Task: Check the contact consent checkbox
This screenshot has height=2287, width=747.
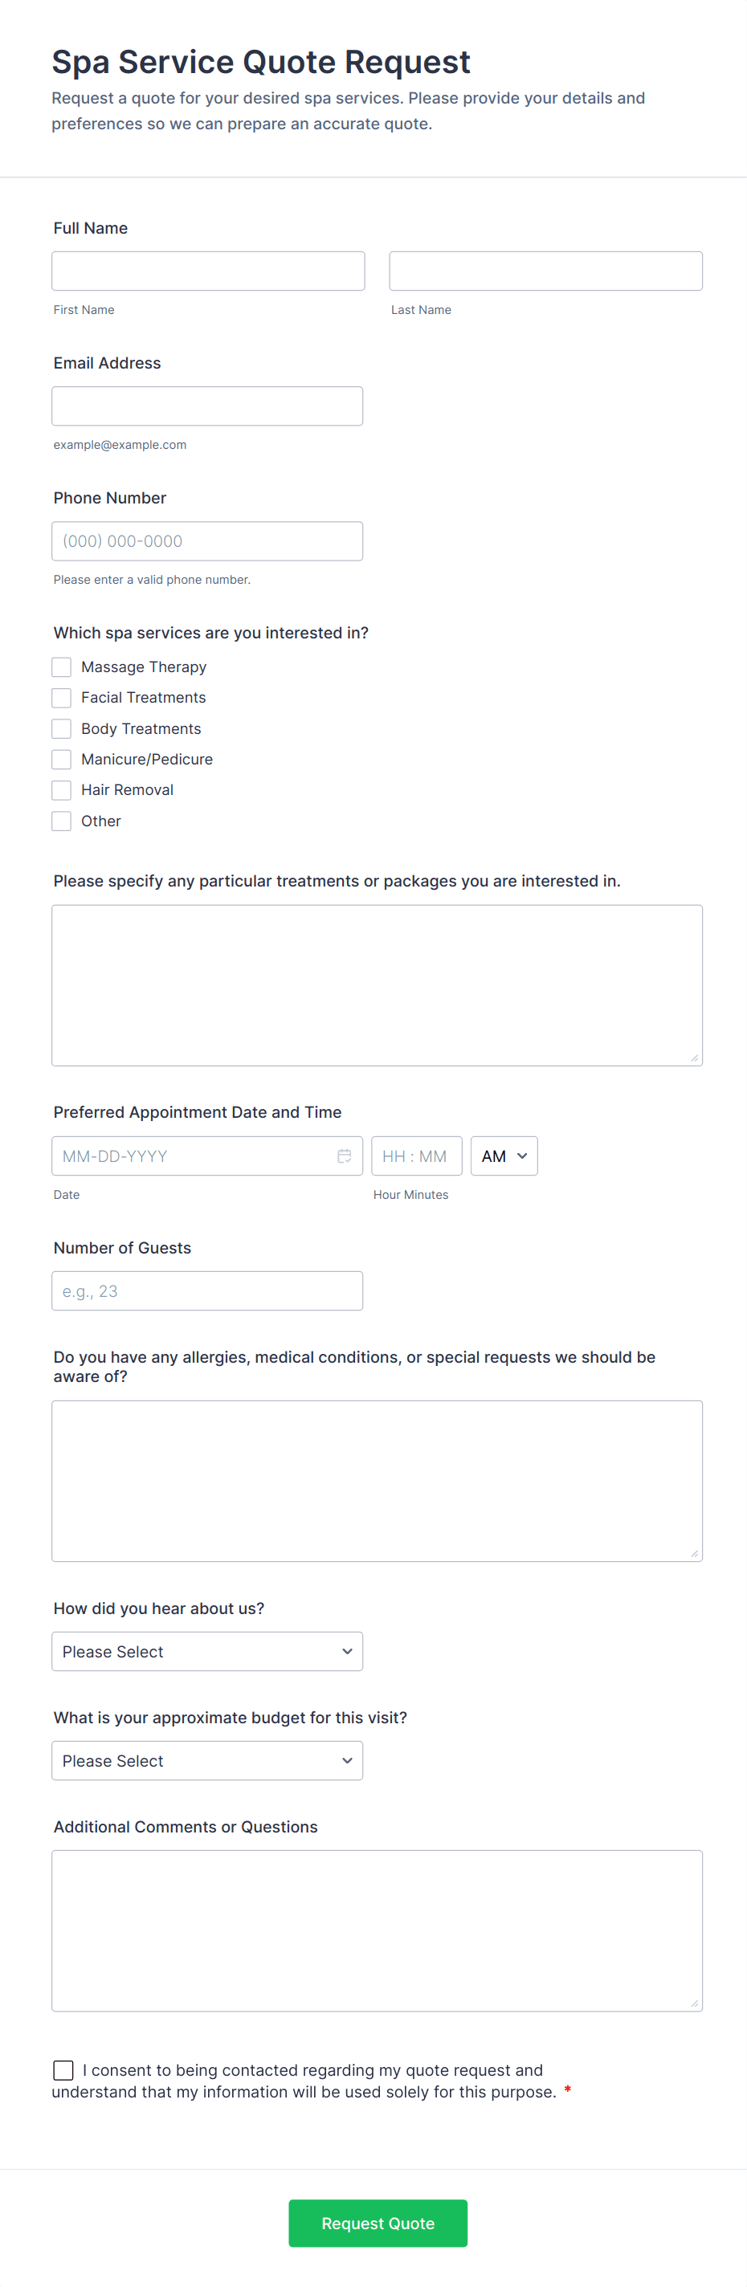Action: pyautogui.click(x=63, y=2070)
